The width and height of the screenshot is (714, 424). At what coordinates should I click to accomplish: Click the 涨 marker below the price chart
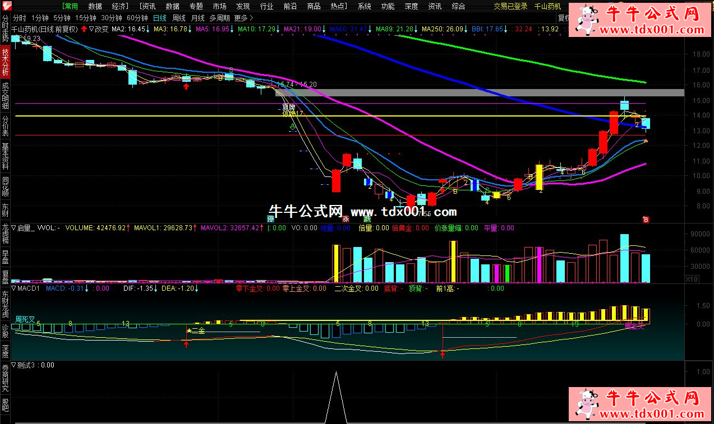pos(346,218)
